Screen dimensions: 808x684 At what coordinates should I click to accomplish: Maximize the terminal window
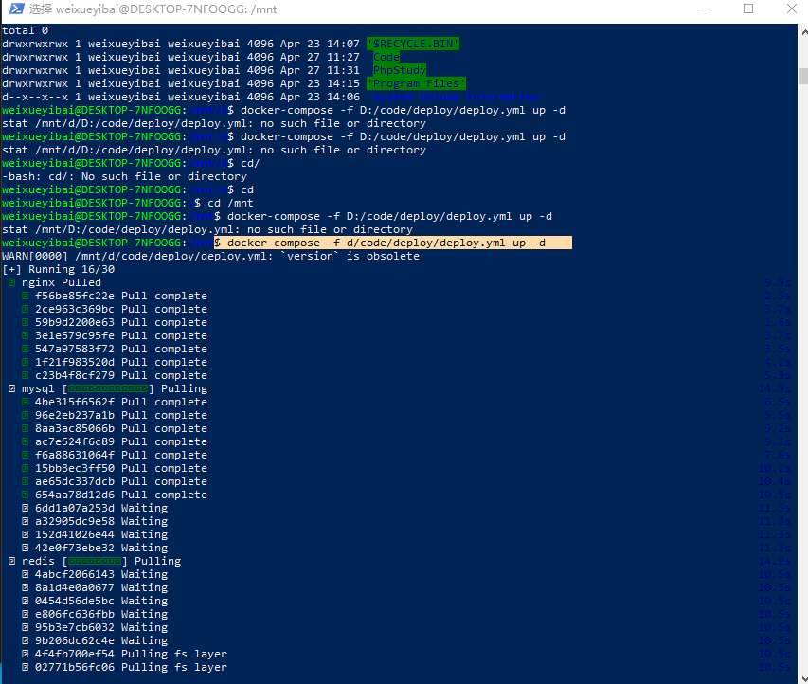click(x=748, y=9)
